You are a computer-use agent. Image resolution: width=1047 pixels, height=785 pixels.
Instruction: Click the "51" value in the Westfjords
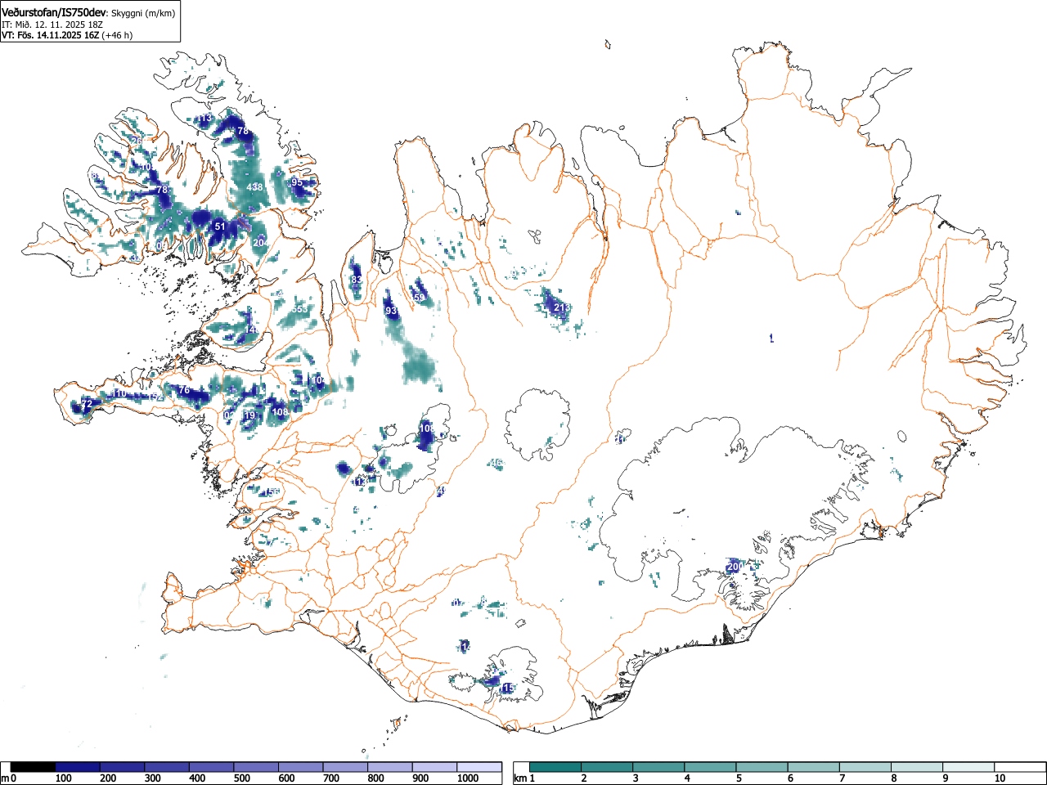point(219,227)
